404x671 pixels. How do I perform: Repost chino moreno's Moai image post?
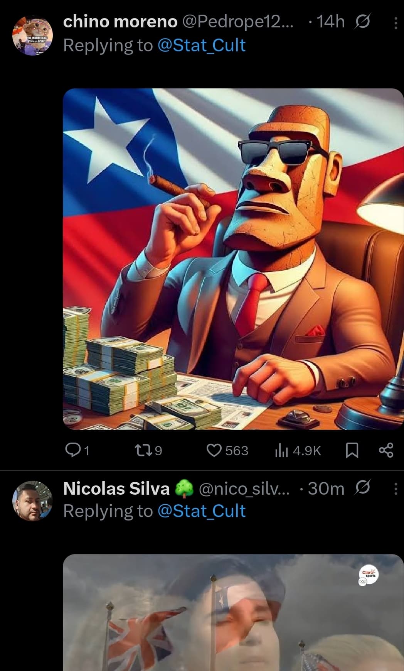148,450
